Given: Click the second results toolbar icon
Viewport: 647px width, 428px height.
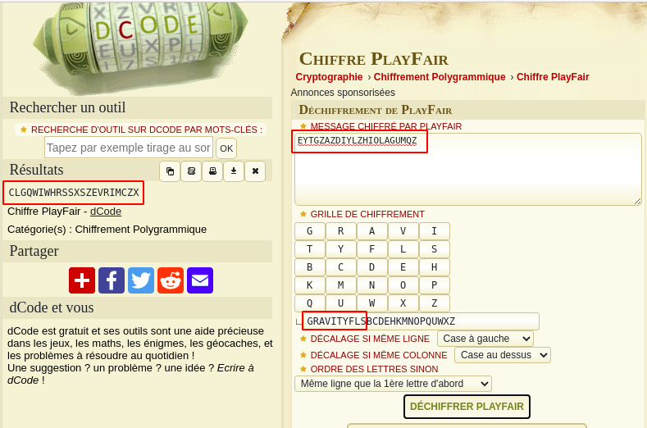Looking at the screenshot, I should [x=191, y=171].
